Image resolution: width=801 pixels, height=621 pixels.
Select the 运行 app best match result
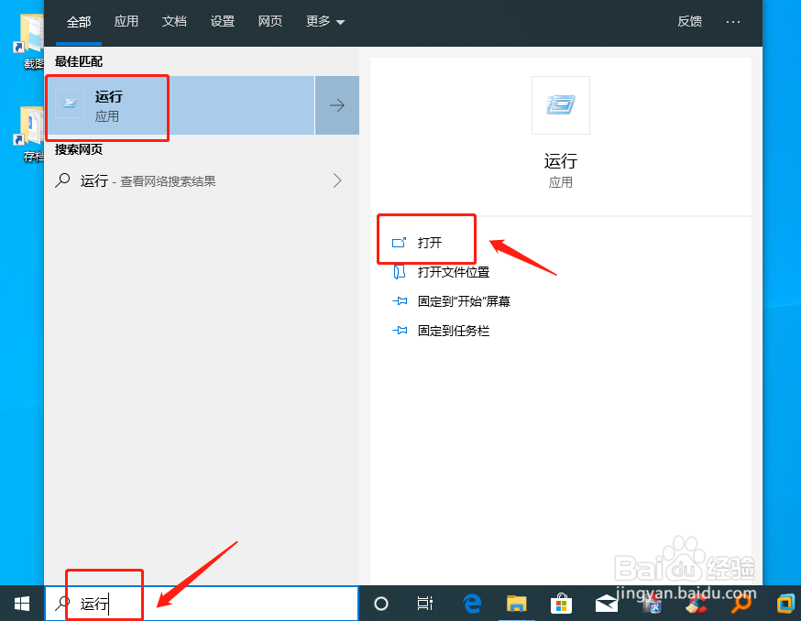click(180, 105)
